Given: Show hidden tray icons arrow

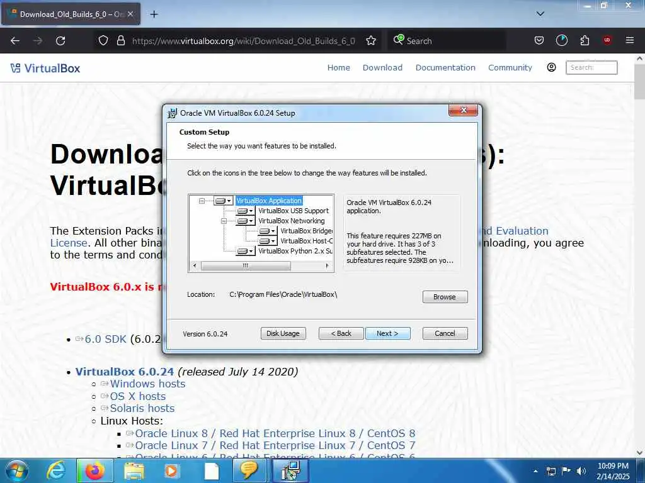Looking at the screenshot, I should (x=535, y=471).
